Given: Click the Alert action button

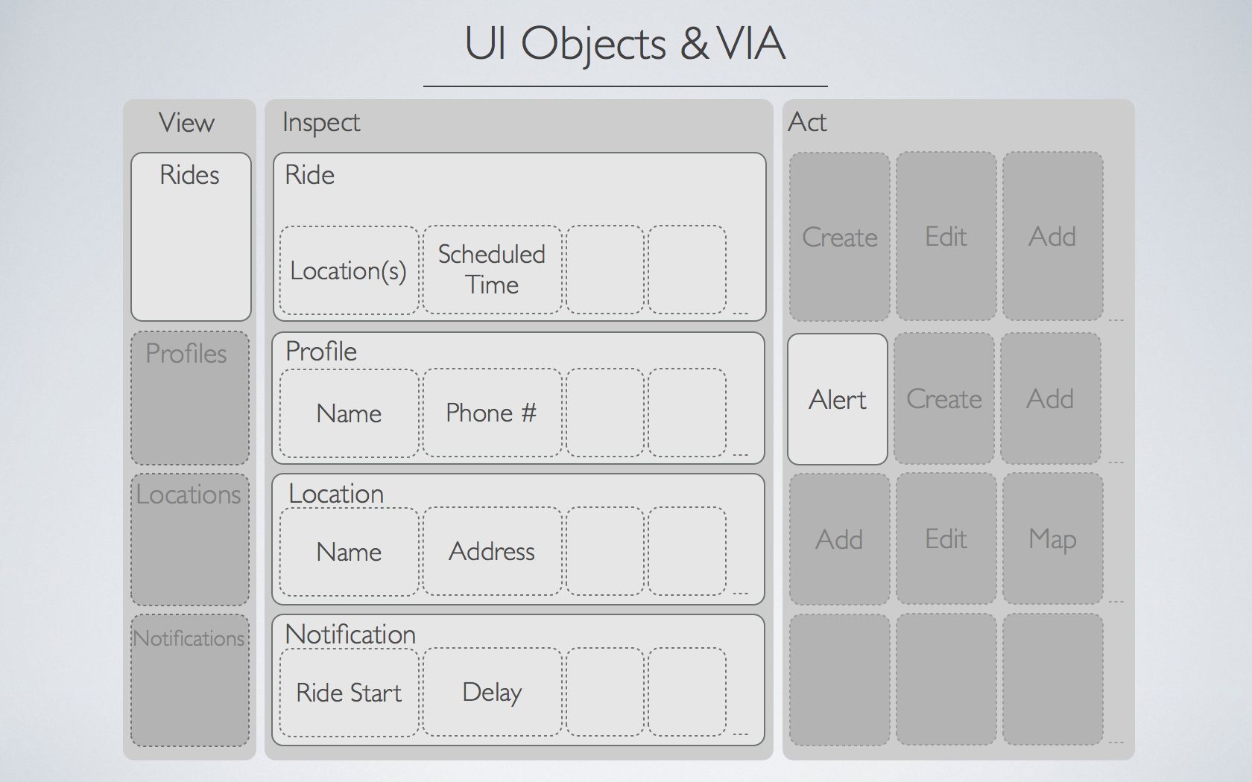Looking at the screenshot, I should pos(838,399).
